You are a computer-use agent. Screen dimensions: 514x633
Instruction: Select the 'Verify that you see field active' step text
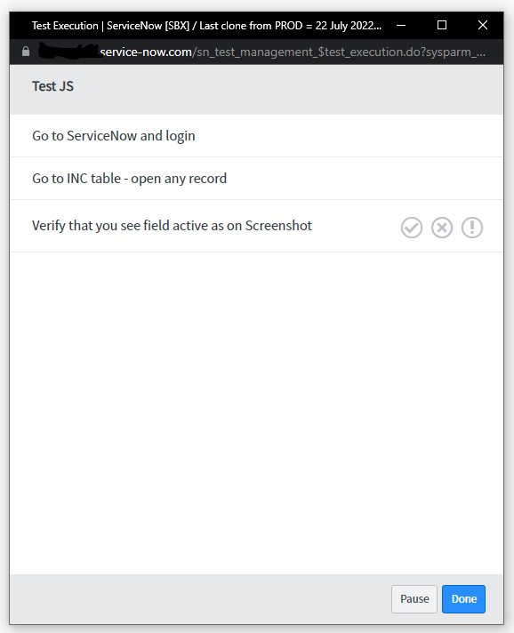click(x=172, y=226)
